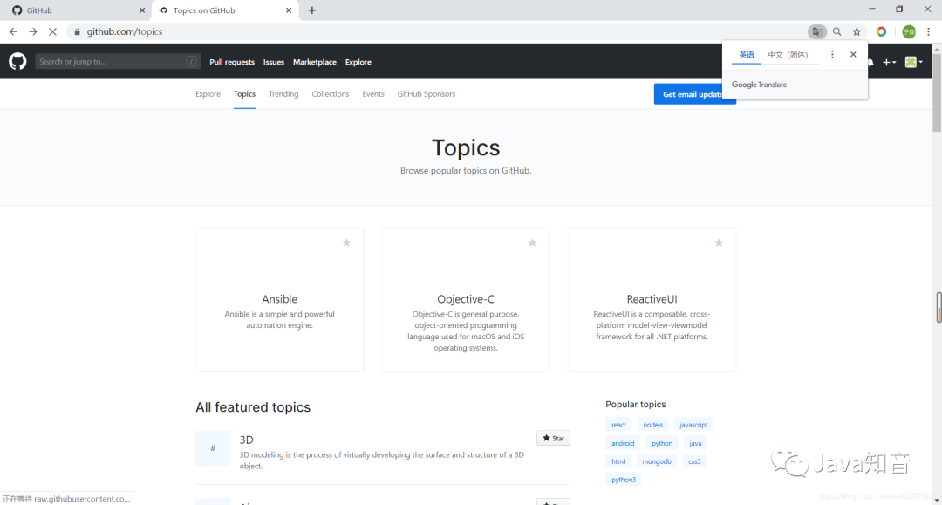Screen dimensions: 942x505
Task: Click the 3D topic hash thumbnail
Action: click(213, 448)
